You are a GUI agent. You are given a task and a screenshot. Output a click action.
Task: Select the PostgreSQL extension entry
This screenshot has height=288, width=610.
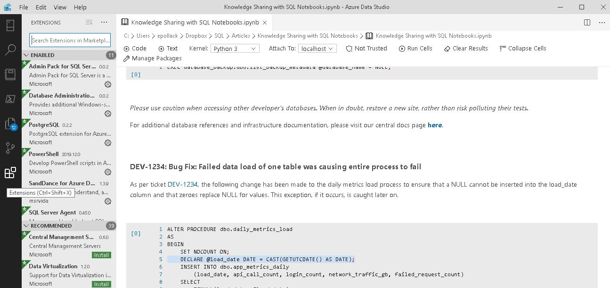(x=69, y=133)
